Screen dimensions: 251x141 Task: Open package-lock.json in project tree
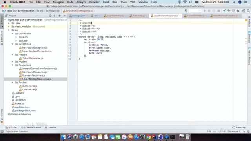[25, 110]
